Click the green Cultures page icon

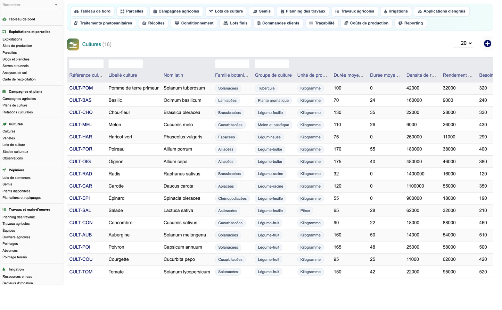[73, 44]
